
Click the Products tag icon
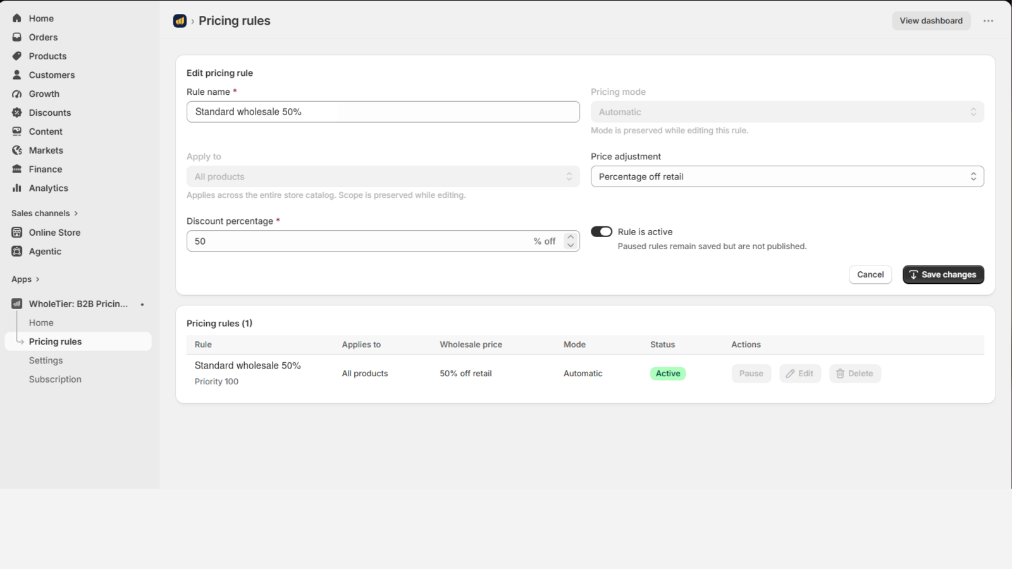click(x=17, y=56)
